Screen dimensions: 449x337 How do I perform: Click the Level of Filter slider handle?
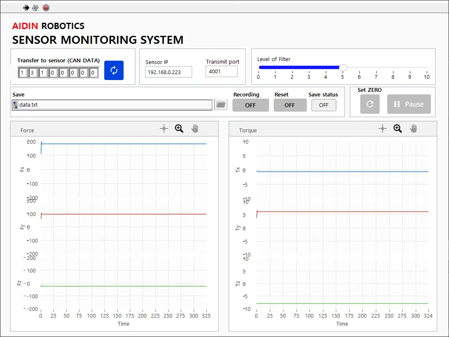click(343, 67)
